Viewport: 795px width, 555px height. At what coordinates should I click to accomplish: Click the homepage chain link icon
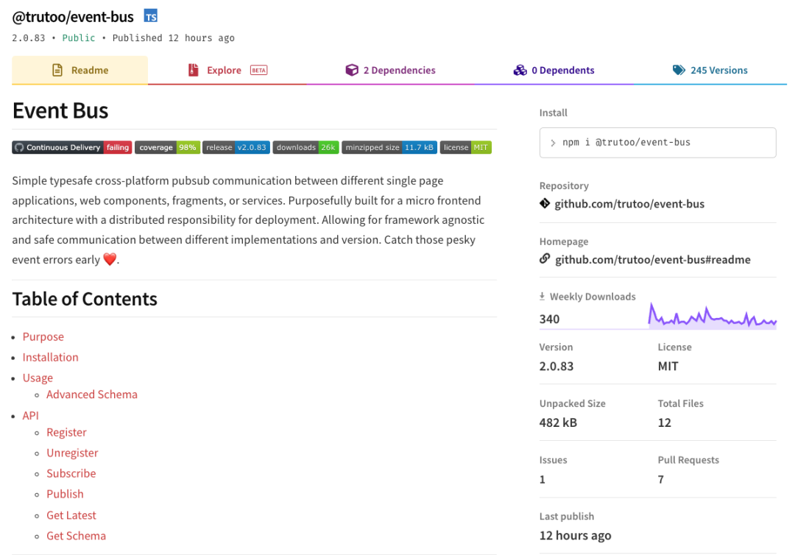click(545, 259)
